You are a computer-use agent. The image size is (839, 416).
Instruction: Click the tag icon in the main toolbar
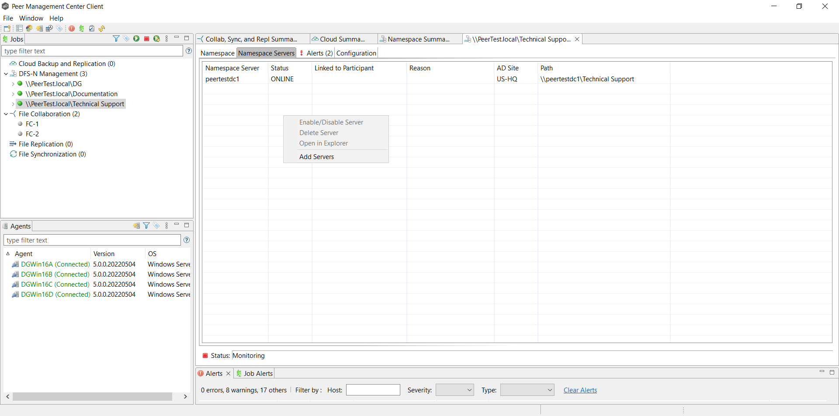tap(59, 28)
